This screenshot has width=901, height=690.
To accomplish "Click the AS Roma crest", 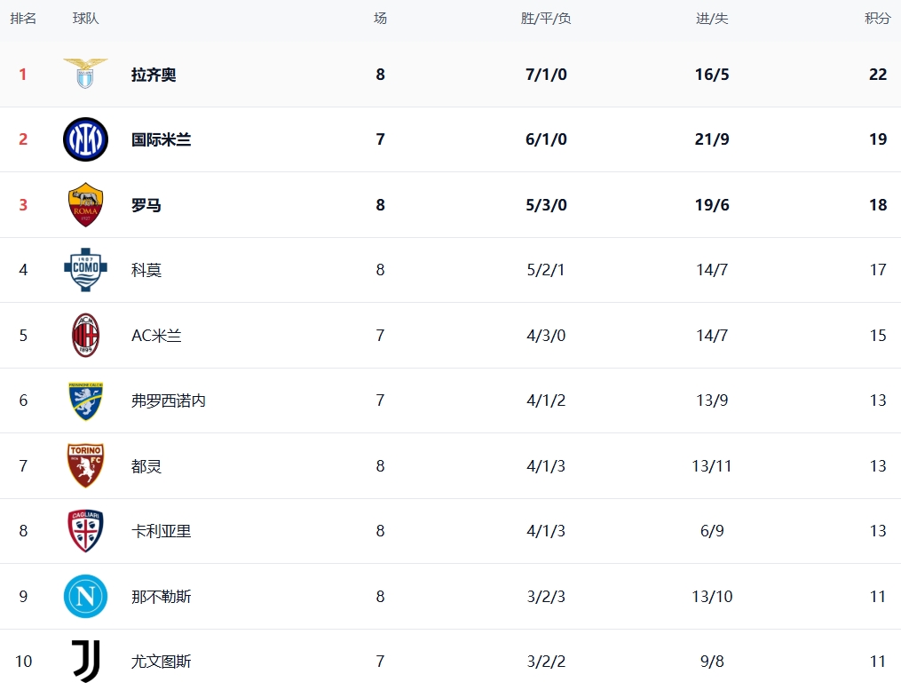I will tap(85, 205).
